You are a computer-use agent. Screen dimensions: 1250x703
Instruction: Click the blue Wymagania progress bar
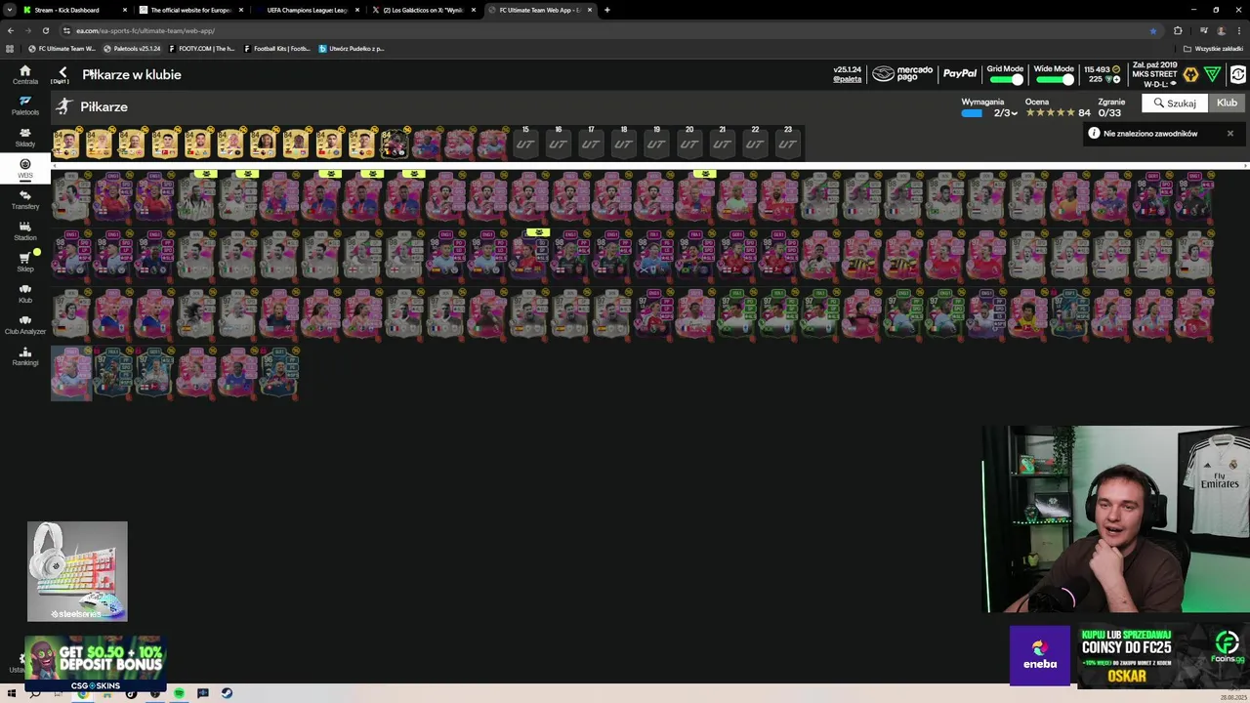point(972,113)
